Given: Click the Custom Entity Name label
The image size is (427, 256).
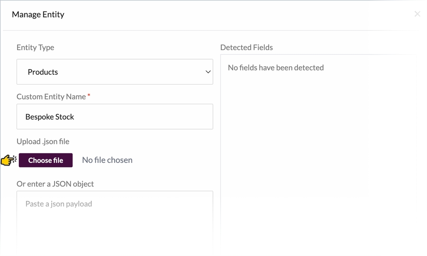Looking at the screenshot, I should (x=51, y=97).
